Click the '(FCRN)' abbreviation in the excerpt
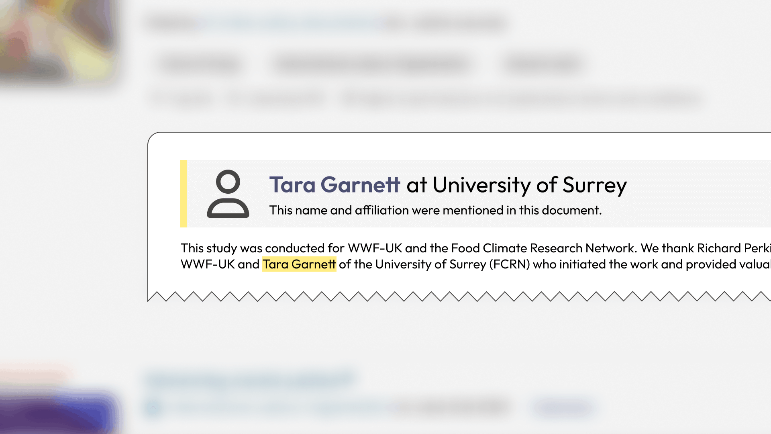Viewport: 771px width, 434px height. pos(510,264)
